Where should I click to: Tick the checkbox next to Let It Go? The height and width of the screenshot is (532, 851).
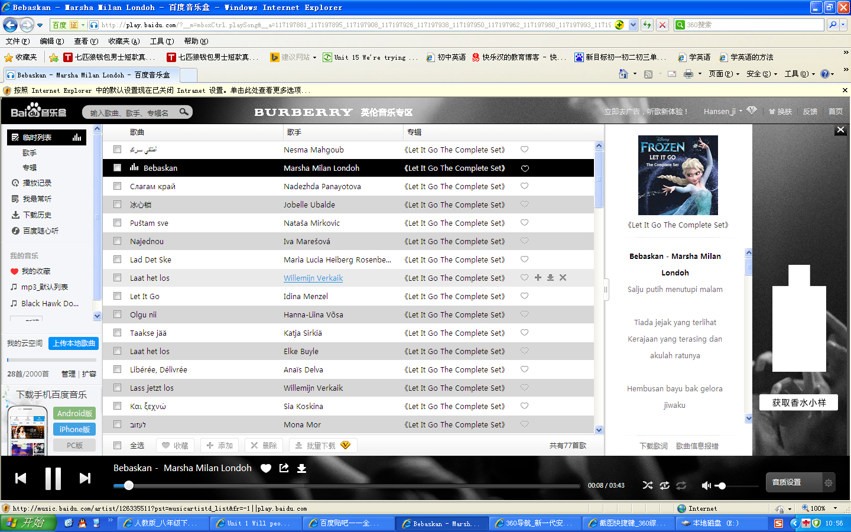click(117, 296)
